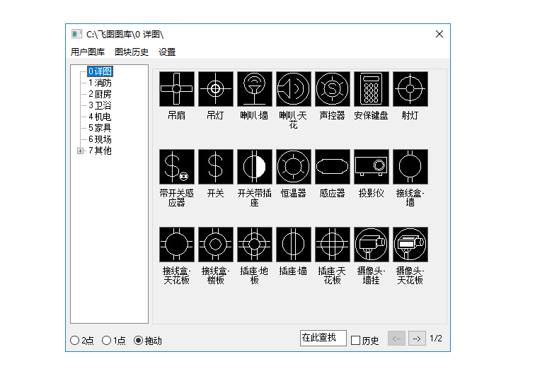The image size is (552, 376).
Task: Select the 射灯 spotlight block icon
Action: (x=410, y=89)
